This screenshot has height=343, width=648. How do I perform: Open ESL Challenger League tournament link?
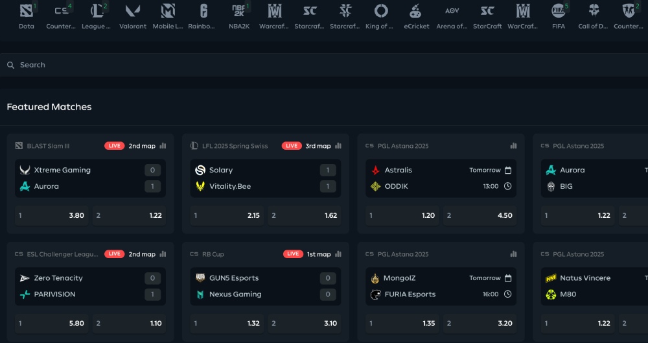pos(62,254)
